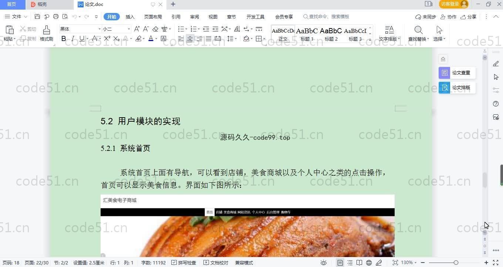Toggle page layout view in status bar
Viewport: 503px width, 267px height.
coord(340,263)
